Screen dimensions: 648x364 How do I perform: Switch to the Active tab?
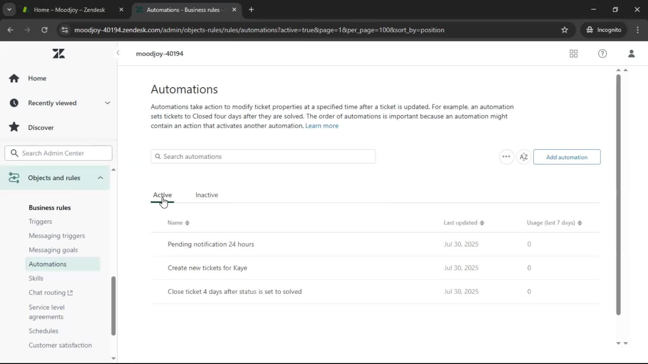point(162,195)
